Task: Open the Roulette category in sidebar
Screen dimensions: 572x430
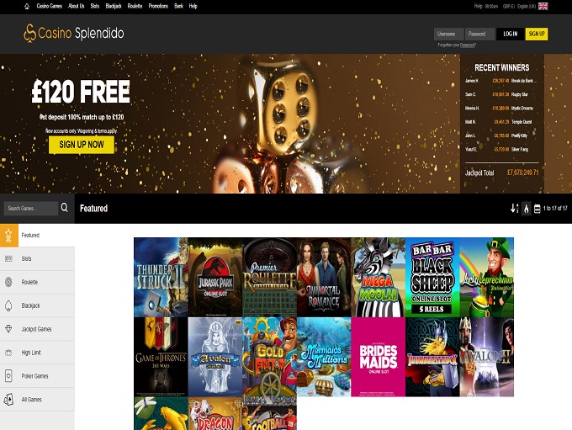Action: pyautogui.click(x=37, y=282)
